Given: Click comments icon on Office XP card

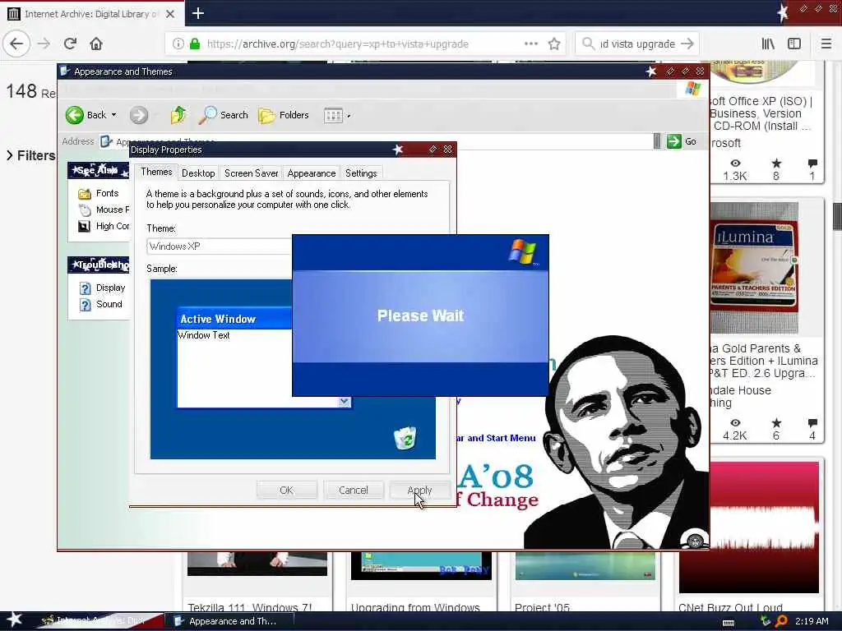Looking at the screenshot, I should (x=812, y=164).
